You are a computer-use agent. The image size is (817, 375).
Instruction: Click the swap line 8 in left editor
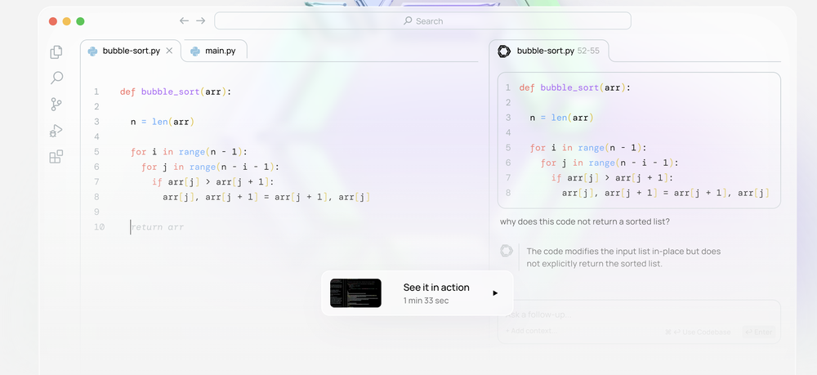266,198
